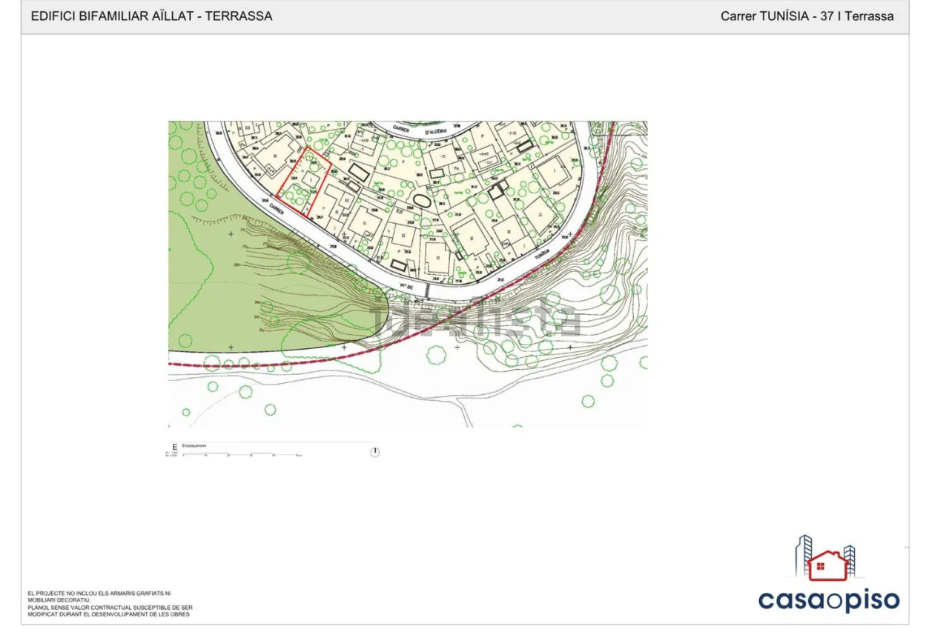Click the casaopiso brand name text
Image resolution: width=949 pixels, height=632 pixels.
coord(828,600)
